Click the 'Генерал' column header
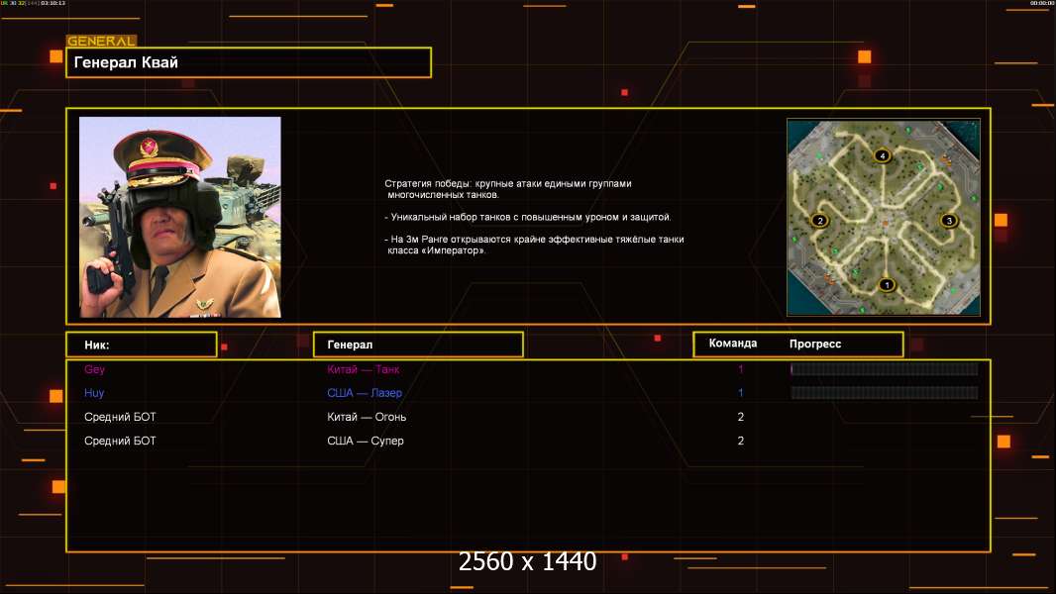This screenshot has height=594, width=1056. (x=418, y=345)
